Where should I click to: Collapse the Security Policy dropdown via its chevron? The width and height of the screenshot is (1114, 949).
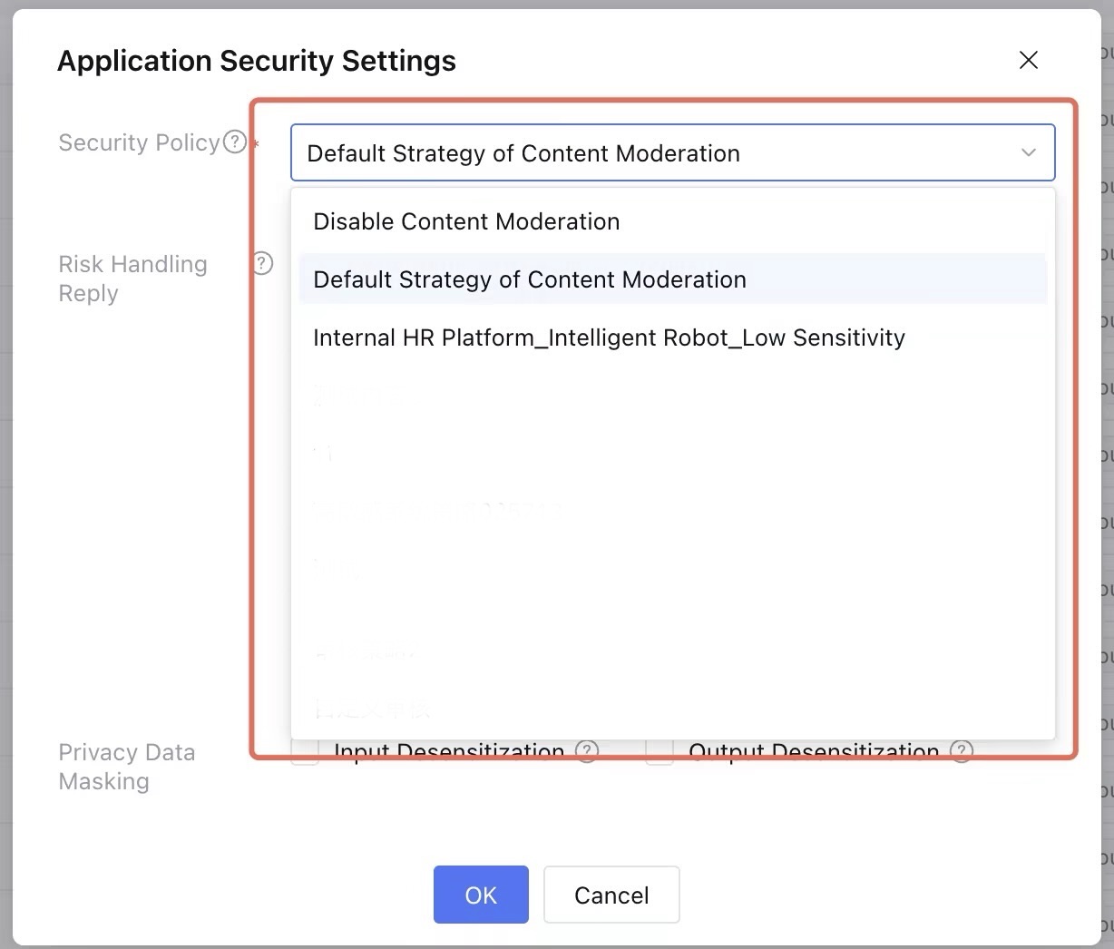1028,152
